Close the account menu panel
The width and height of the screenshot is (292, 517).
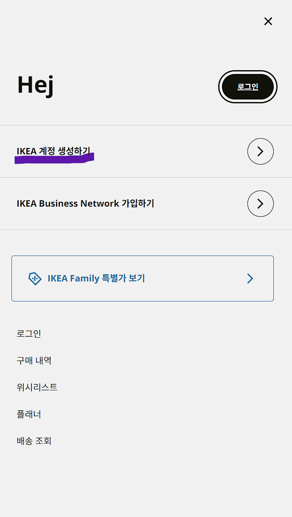point(268,21)
